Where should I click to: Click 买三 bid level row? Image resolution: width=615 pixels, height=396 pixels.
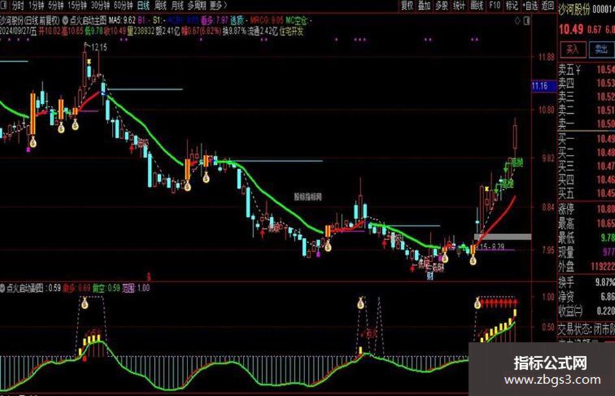(x=586, y=166)
